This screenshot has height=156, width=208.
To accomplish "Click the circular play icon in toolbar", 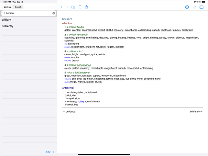I will [x=187, y=7].
